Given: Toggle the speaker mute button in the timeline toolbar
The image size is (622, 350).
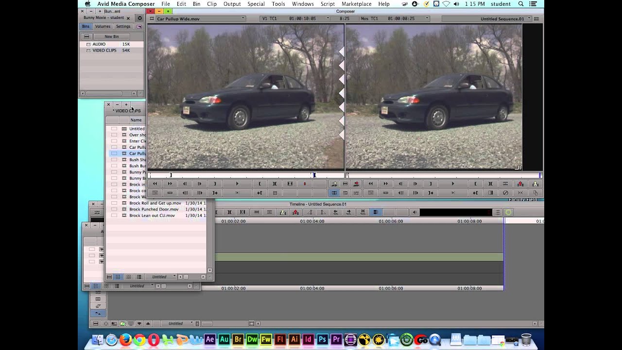Looking at the screenshot, I should click(415, 212).
